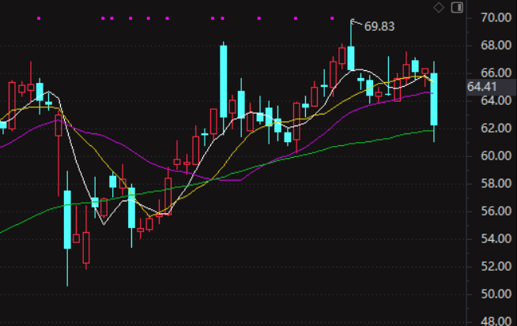Screen dimensions: 517x326
Task: Click the 54.00 price axis label
Action: pos(496,238)
